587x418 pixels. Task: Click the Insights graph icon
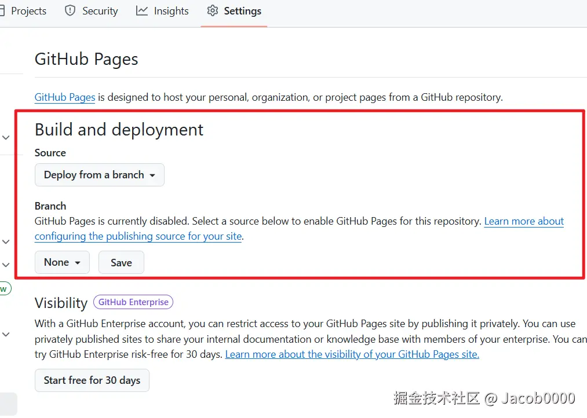(x=142, y=11)
